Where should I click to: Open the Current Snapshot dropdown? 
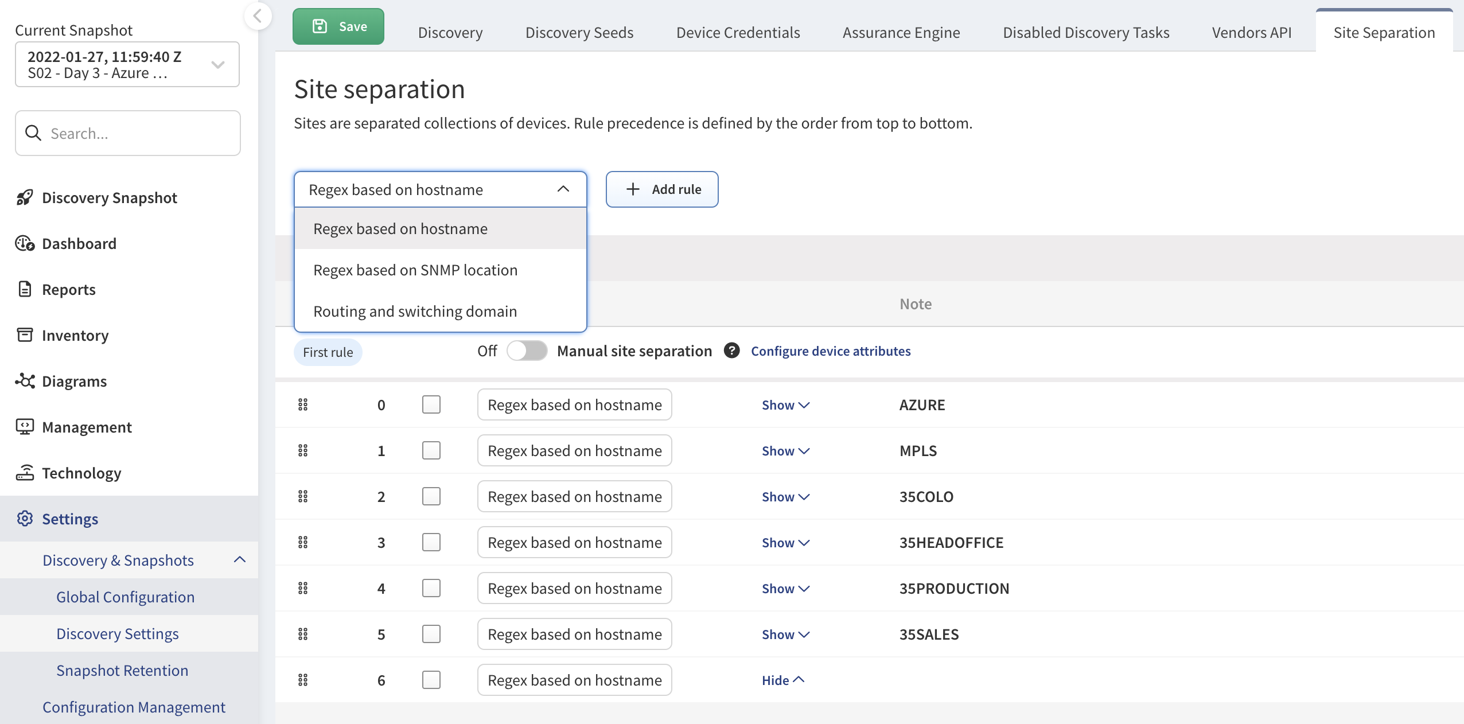point(127,64)
